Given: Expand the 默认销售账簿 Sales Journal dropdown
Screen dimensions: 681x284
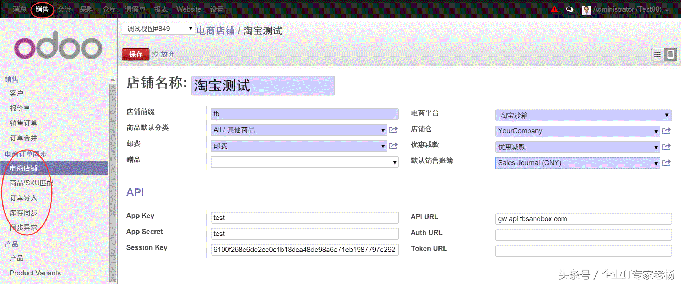Looking at the screenshot, I should [x=656, y=163].
